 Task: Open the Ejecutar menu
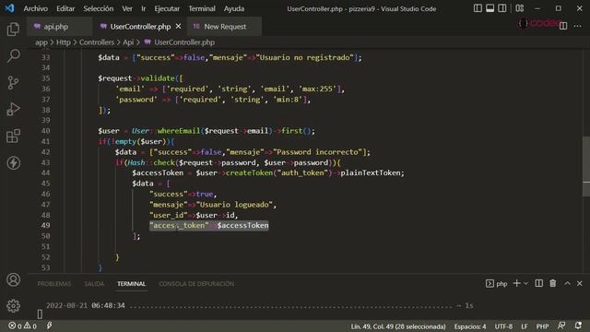pyautogui.click(x=167, y=8)
